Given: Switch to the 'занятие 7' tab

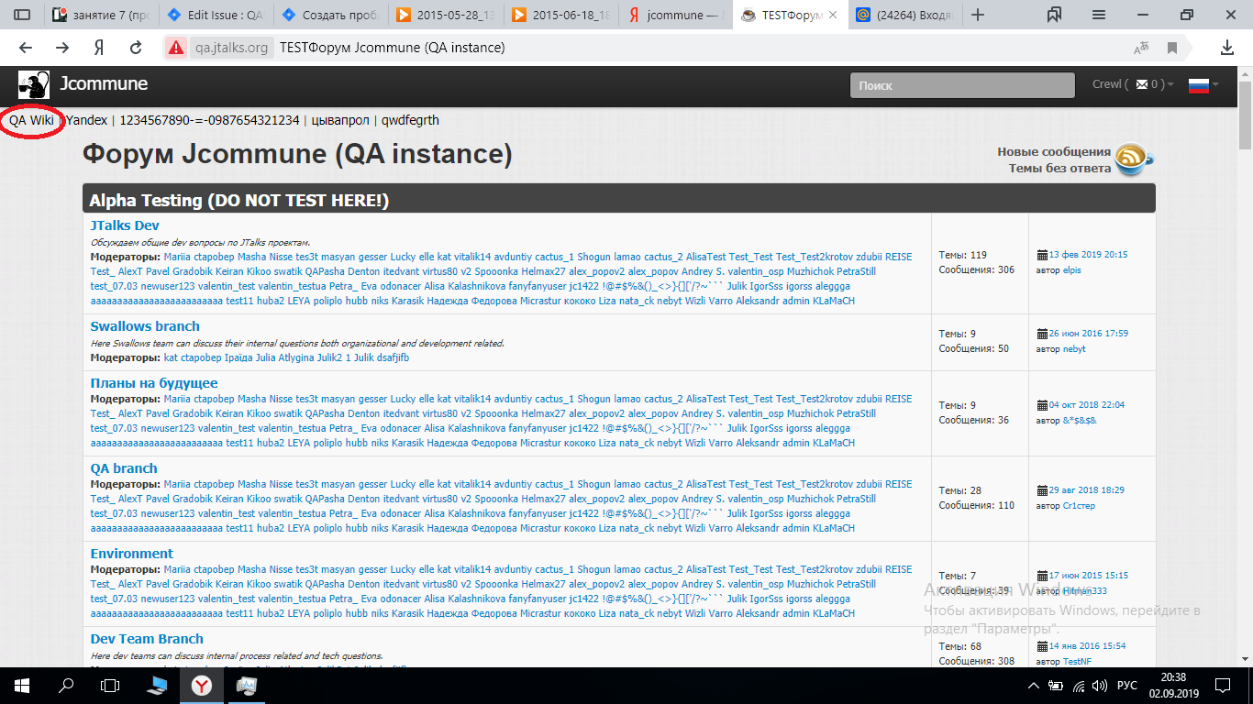Looking at the screenshot, I should [102, 15].
